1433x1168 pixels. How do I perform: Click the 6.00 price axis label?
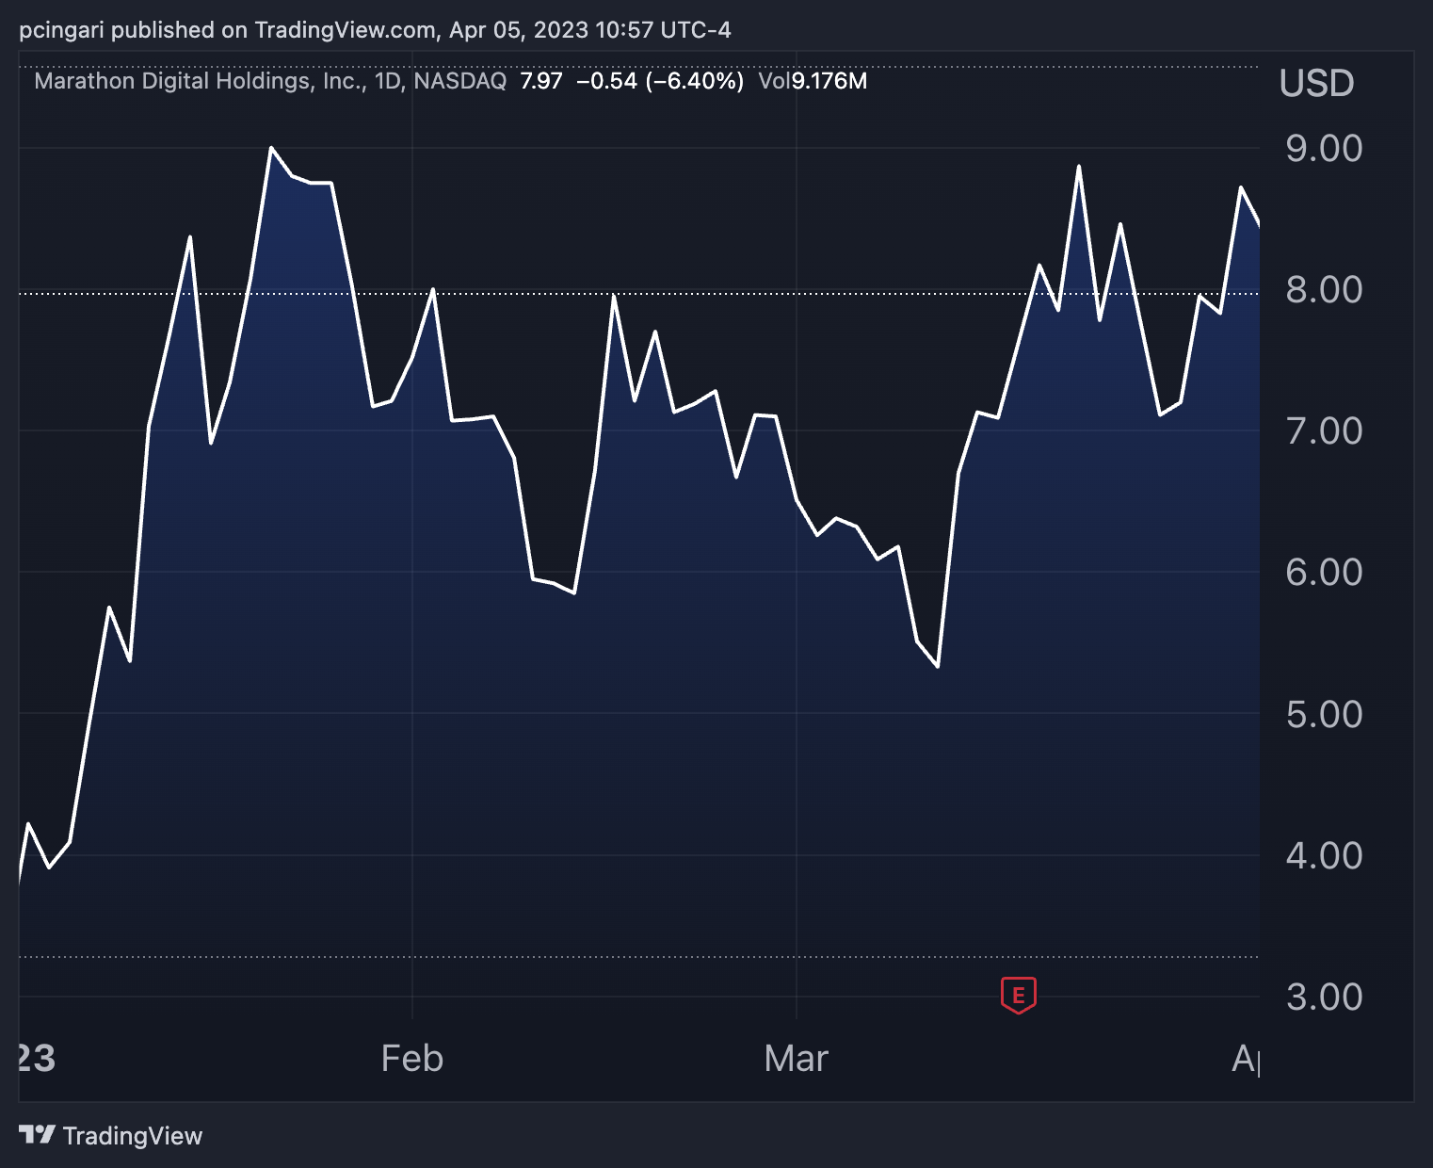pyautogui.click(x=1324, y=573)
